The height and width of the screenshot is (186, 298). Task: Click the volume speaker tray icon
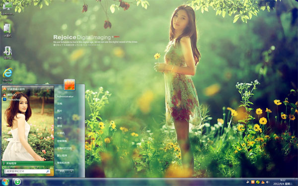click(x=268, y=182)
